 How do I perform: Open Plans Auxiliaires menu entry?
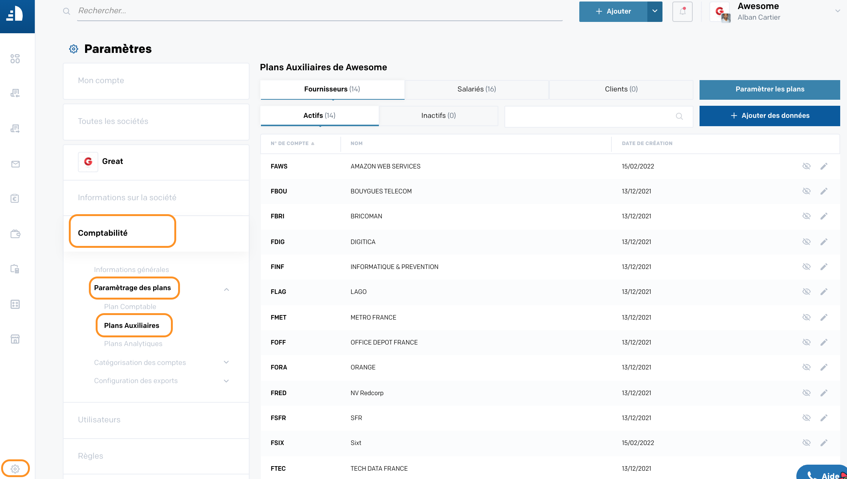[x=132, y=326]
